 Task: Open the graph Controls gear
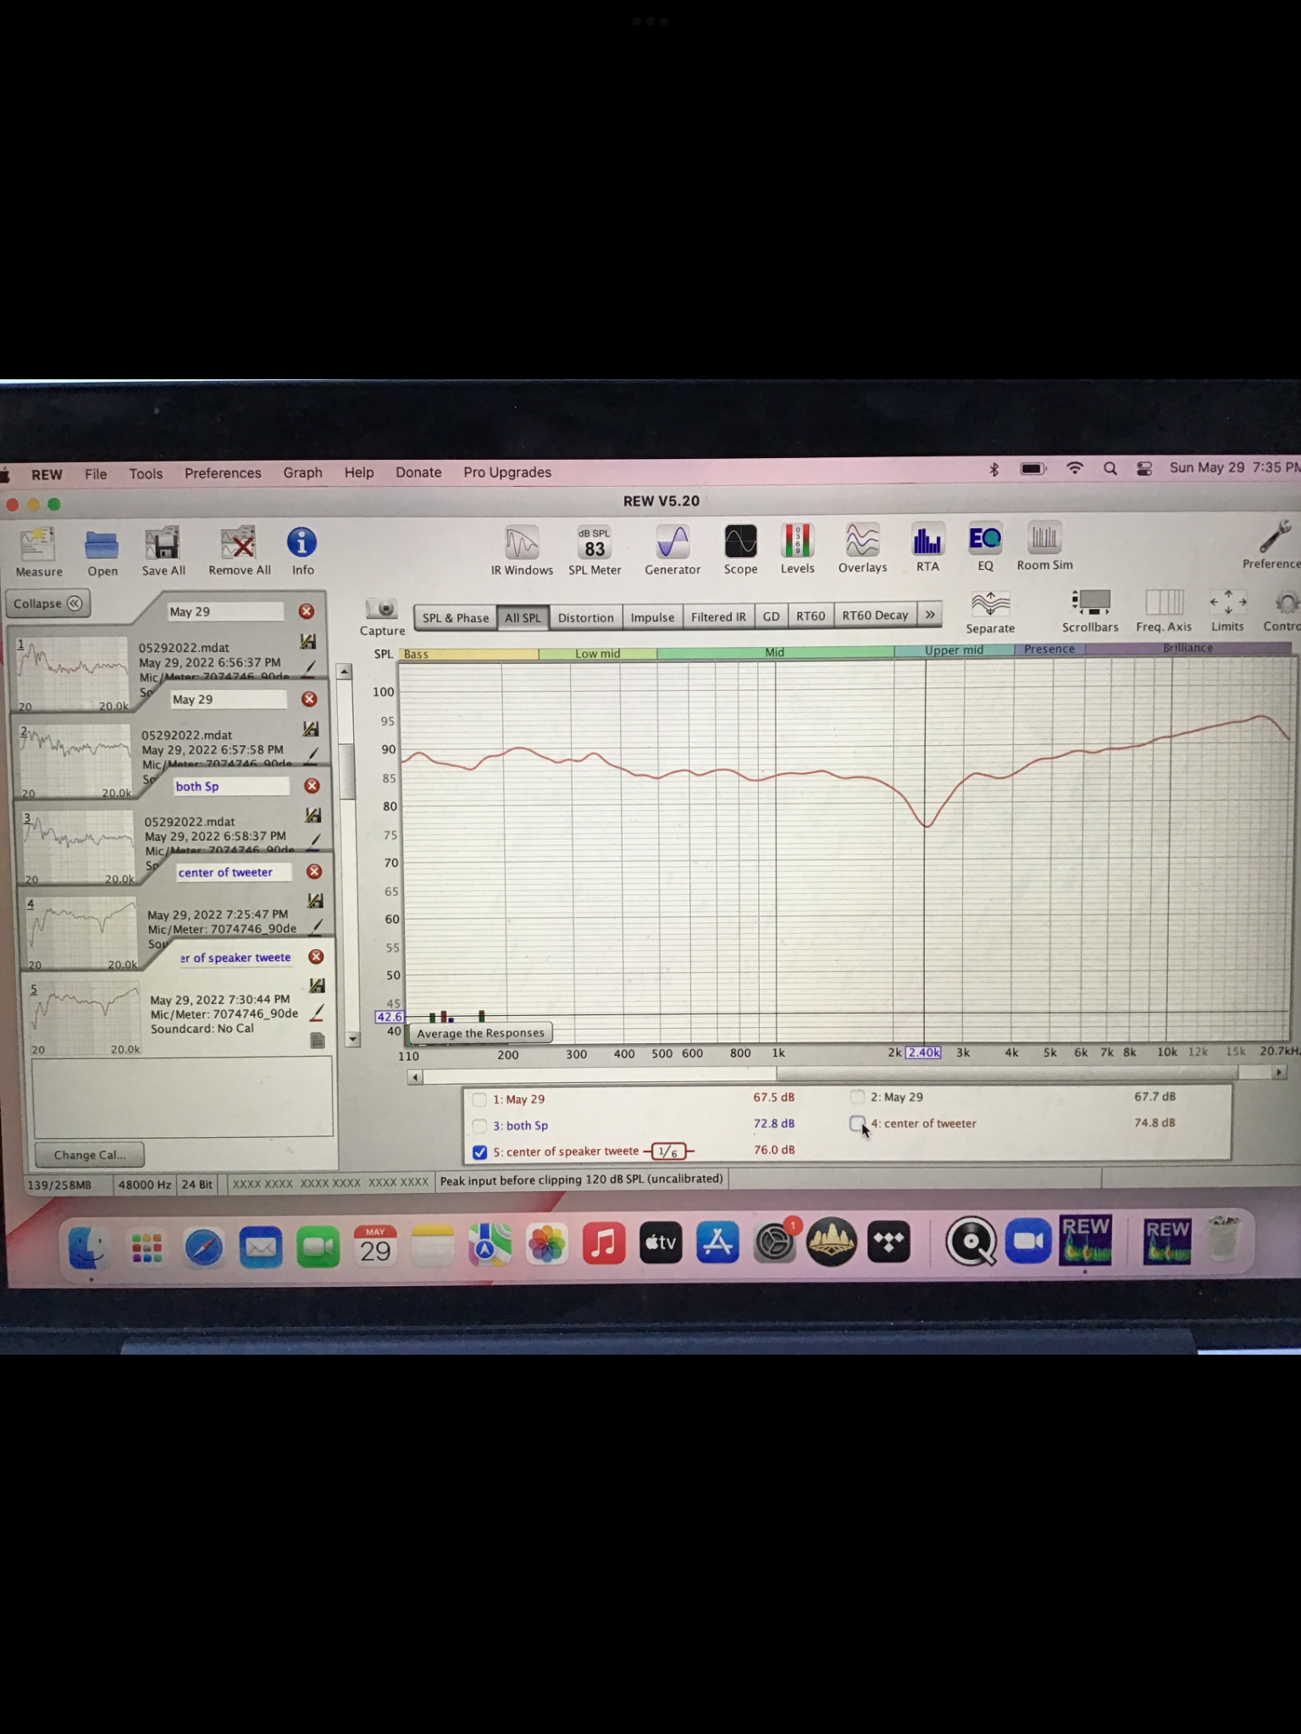click(1286, 602)
